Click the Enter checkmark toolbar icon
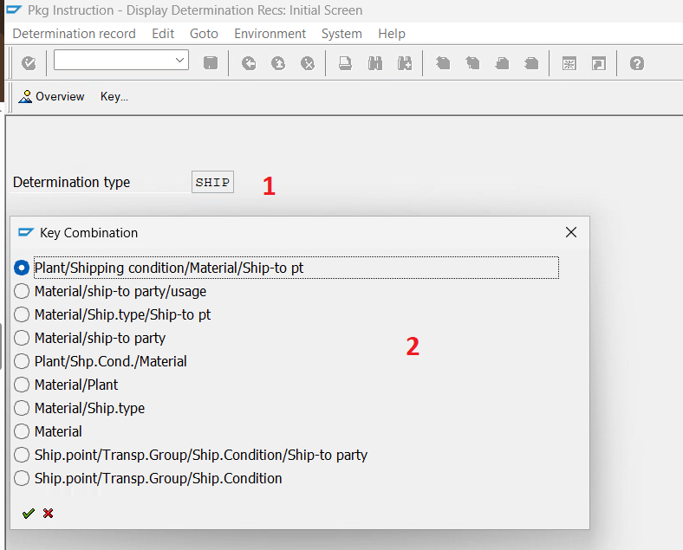 29,63
